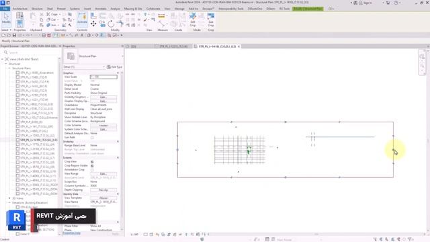The height and width of the screenshot is (242, 430).
Task: Switch to the Manage ribbon tab
Action: coord(179,9)
